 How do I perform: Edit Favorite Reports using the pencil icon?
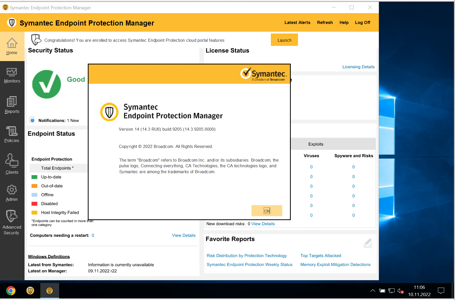tap(368, 243)
